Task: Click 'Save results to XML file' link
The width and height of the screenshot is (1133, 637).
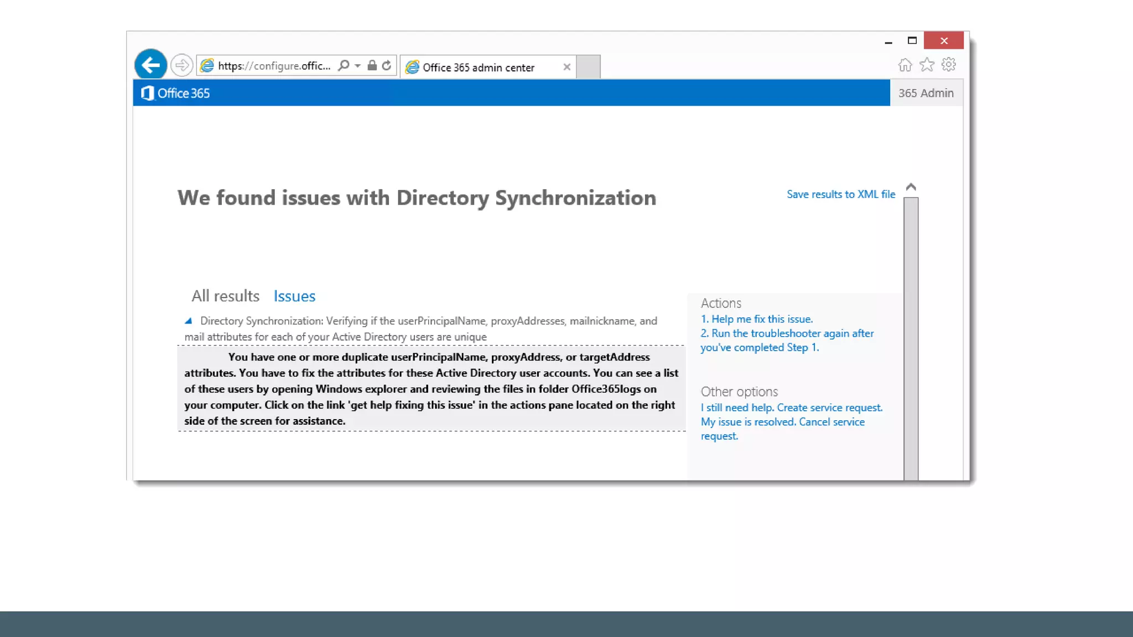Action: click(x=840, y=194)
